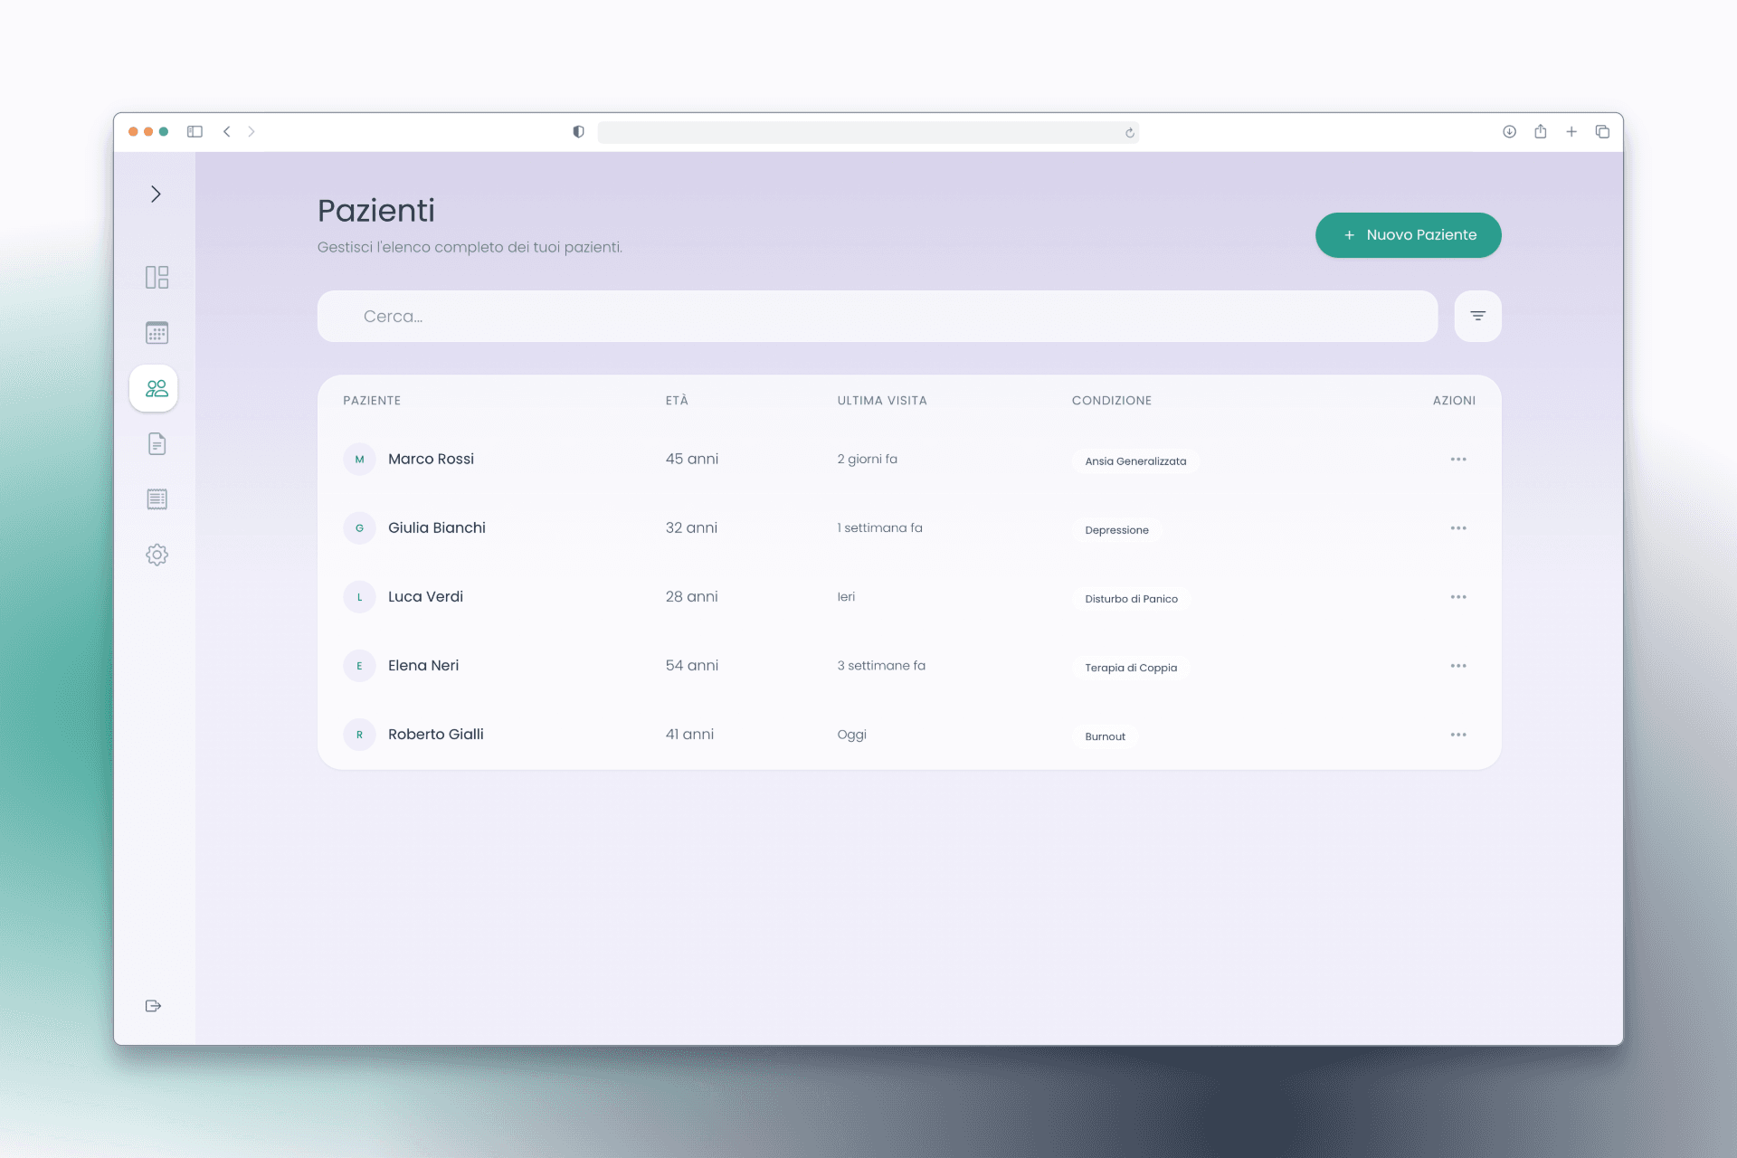
Task: Open the calendar icon in sidebar
Action: click(157, 333)
